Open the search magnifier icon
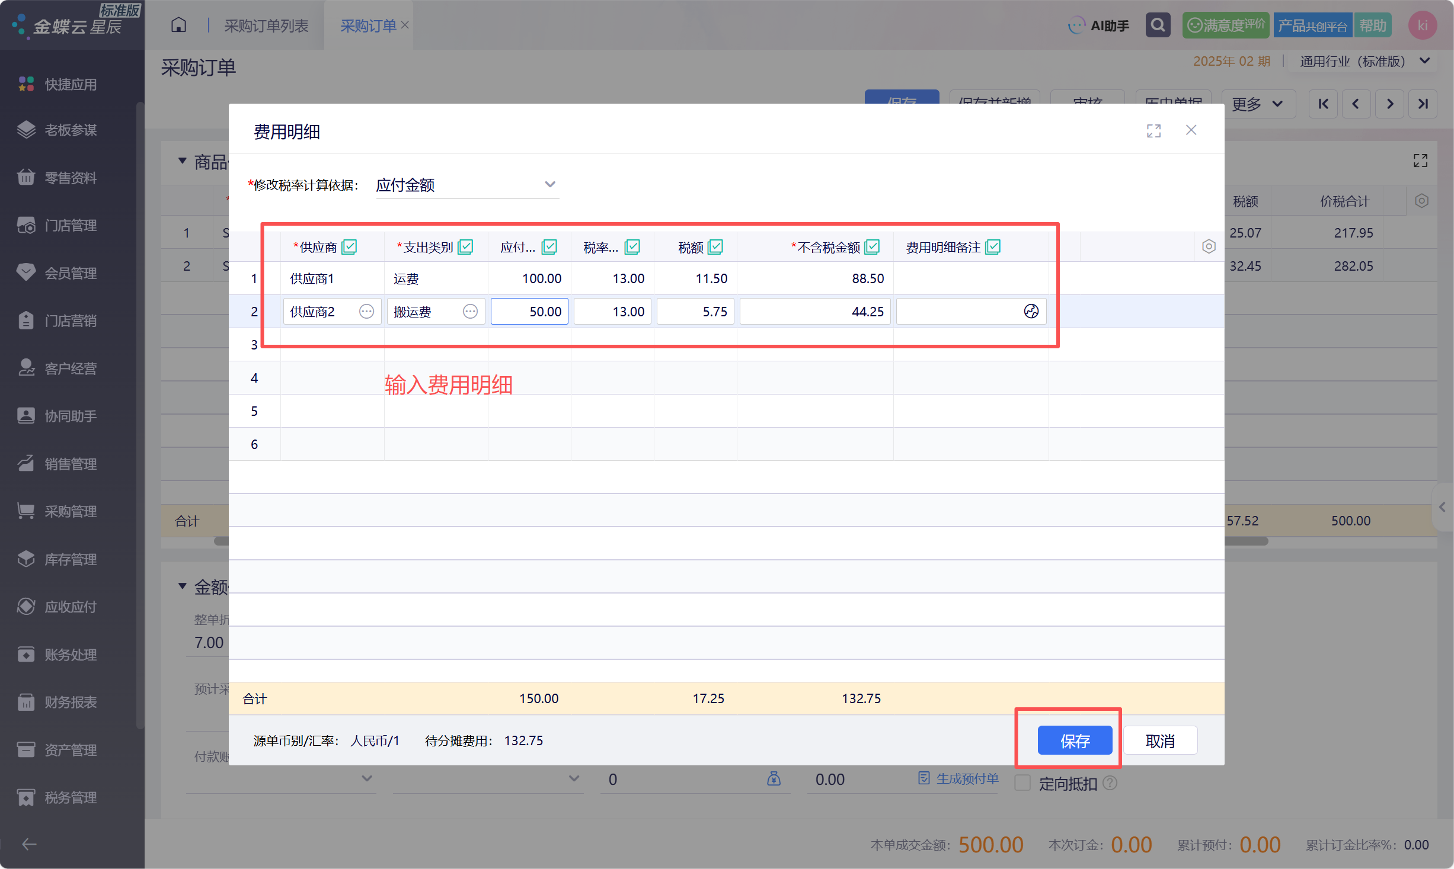1454x869 pixels. click(x=1158, y=25)
